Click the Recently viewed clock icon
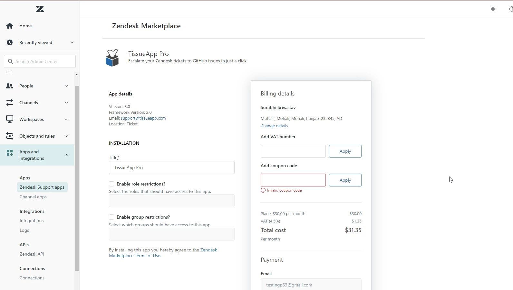Viewport: 513px width, 290px height. 10,42
